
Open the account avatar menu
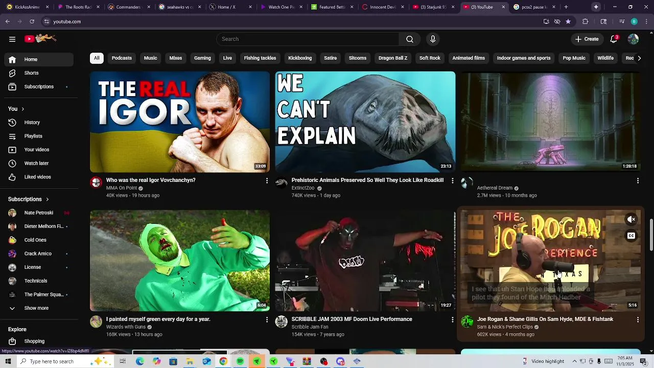[633, 39]
